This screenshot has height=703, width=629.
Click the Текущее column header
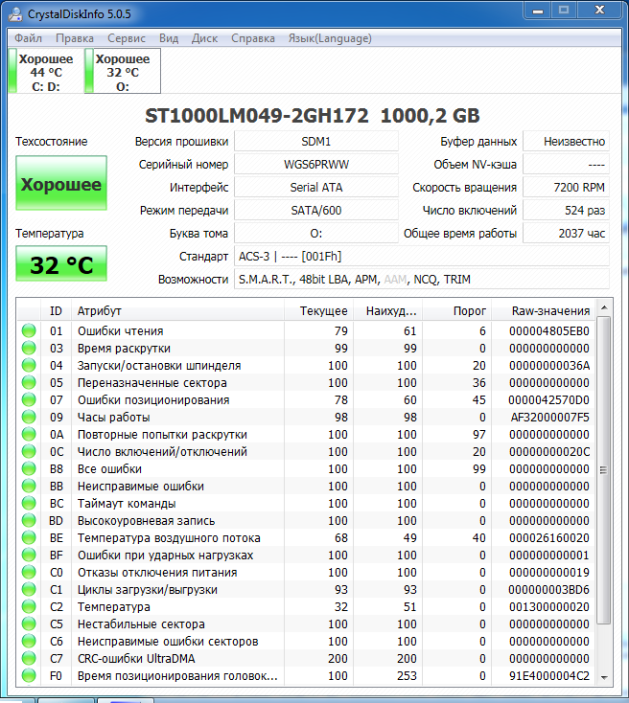318,310
